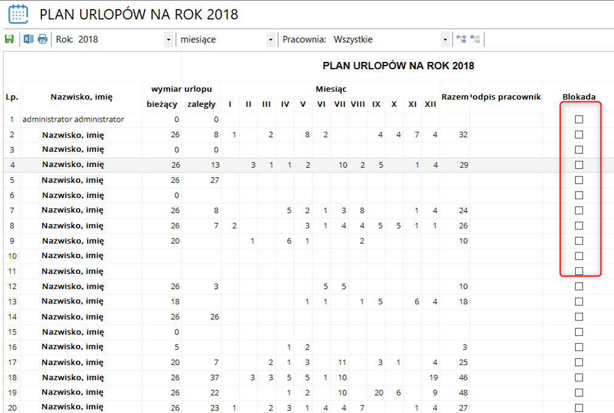Print the vacation plan
This screenshot has height=413, width=614.
(x=43, y=39)
